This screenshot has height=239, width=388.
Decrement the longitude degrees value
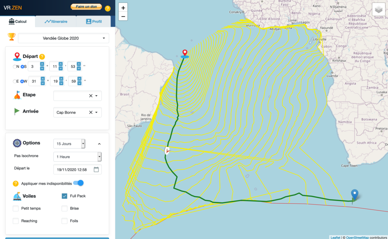pyautogui.click(x=42, y=83)
